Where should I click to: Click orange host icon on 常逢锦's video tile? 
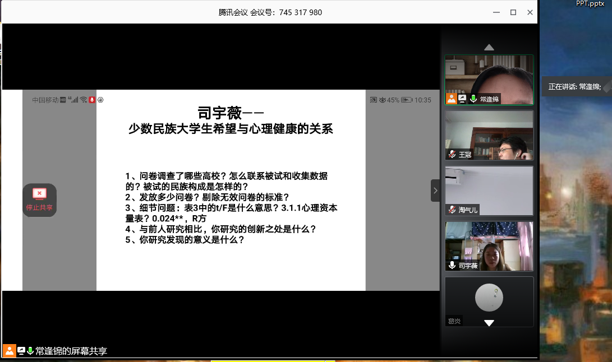[452, 99]
